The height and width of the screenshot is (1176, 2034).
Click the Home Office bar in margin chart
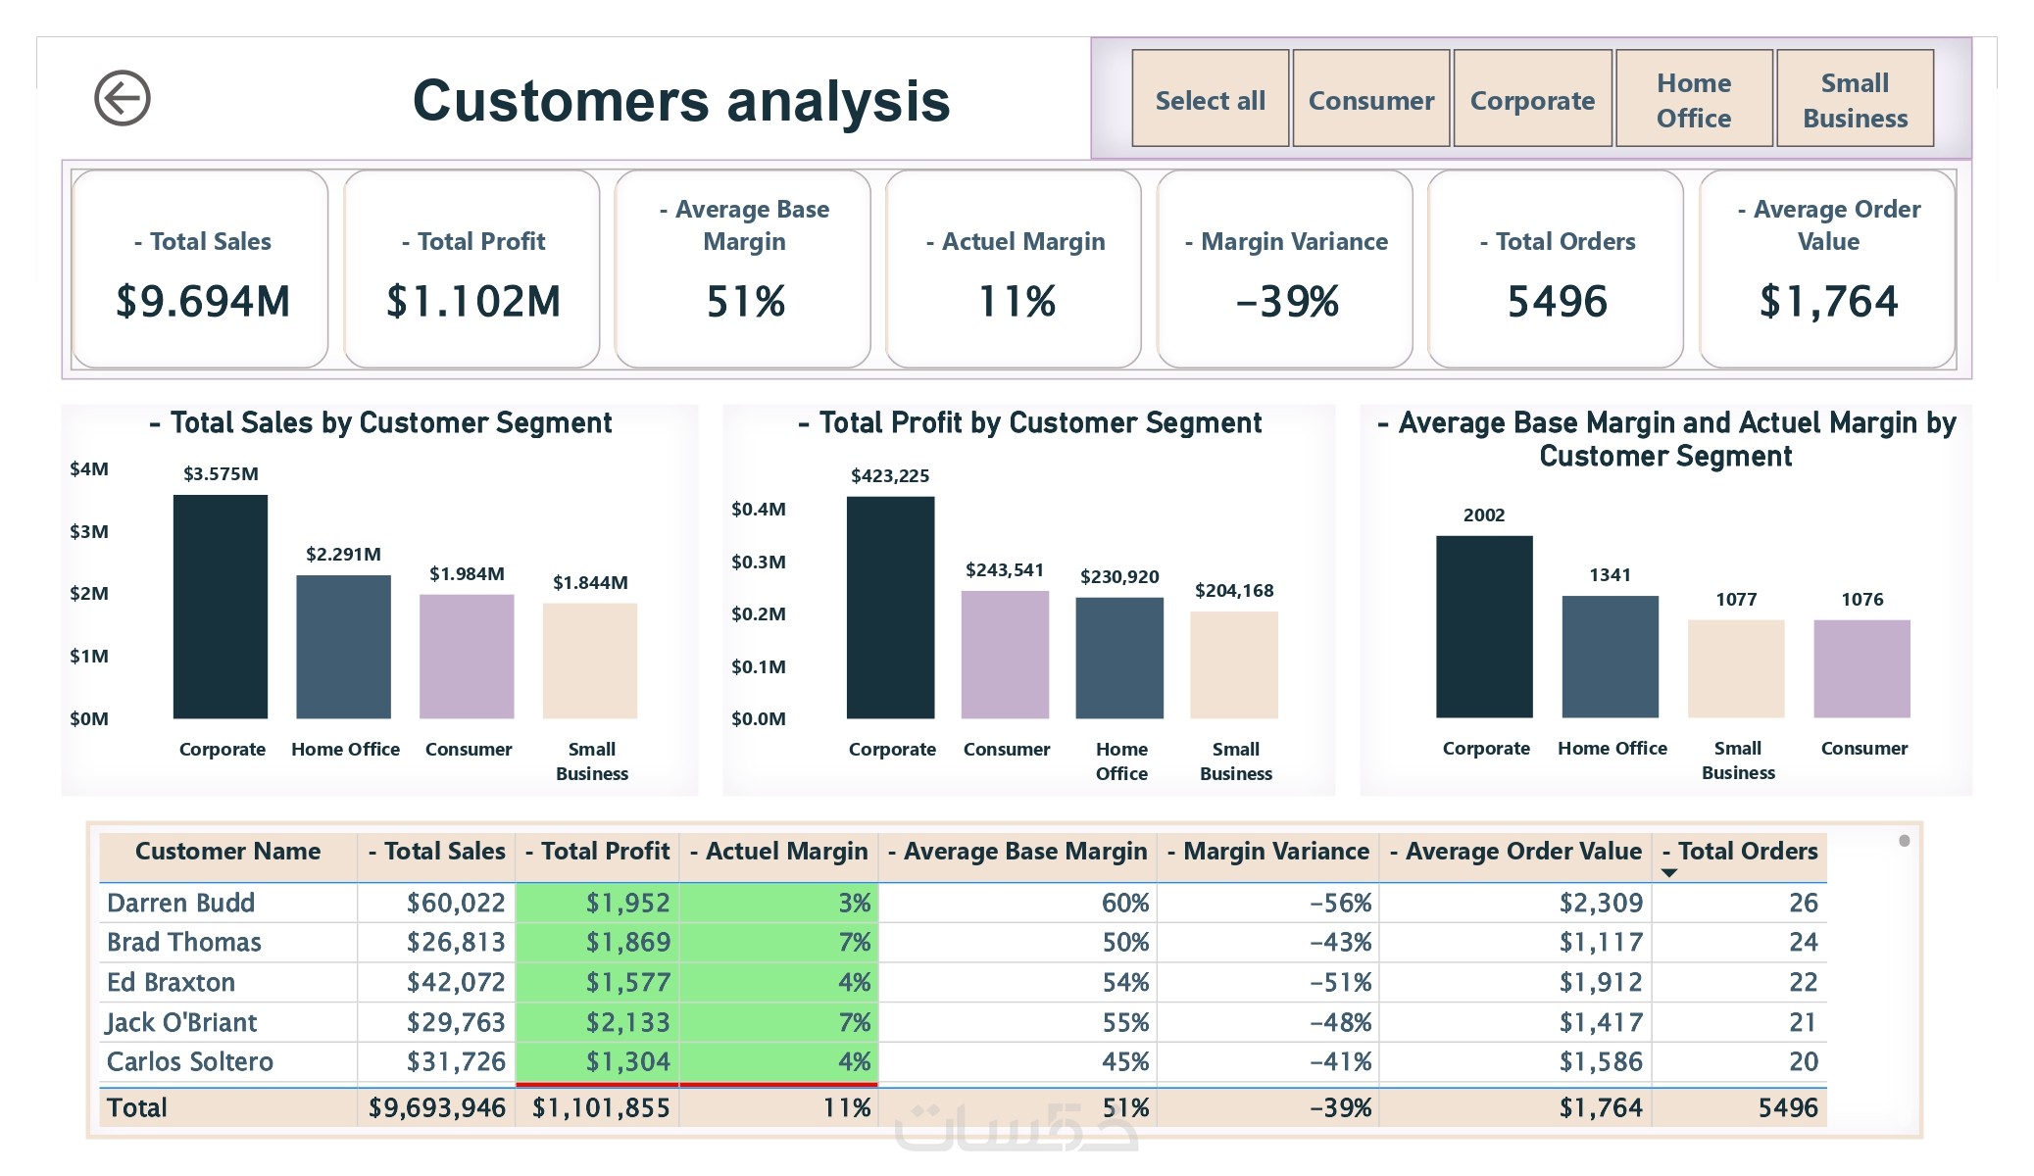tap(1610, 657)
